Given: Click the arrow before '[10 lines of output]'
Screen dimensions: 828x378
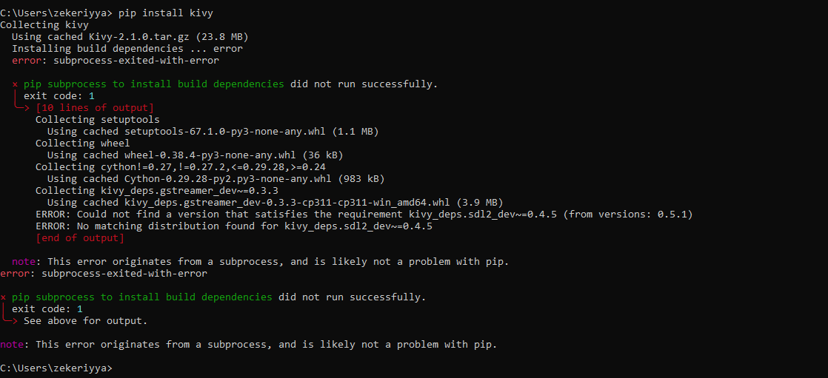Looking at the screenshot, I should (x=24, y=108).
